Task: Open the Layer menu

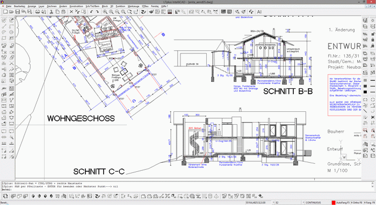Action: click(41, 6)
